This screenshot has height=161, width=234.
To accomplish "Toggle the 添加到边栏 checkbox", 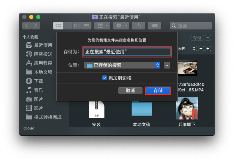I will (104, 78).
